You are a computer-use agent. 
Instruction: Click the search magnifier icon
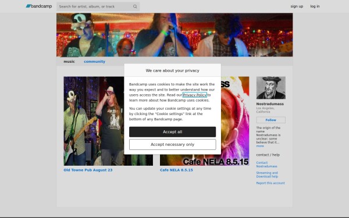pos(135,6)
